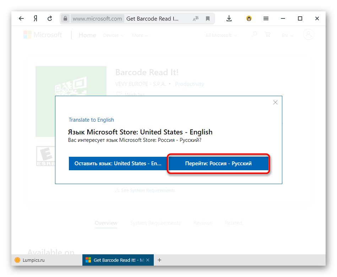Maximize the browser window
337x277 pixels.
point(300,19)
